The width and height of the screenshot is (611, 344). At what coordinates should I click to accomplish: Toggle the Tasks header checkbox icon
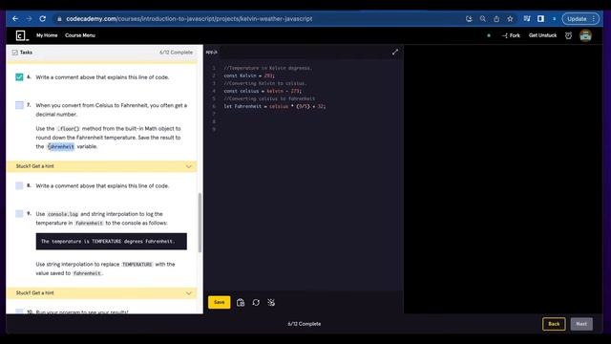click(15, 53)
